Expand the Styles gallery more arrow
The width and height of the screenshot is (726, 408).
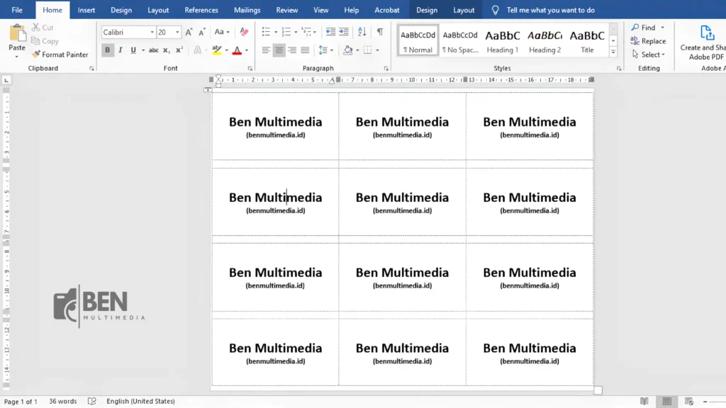[x=613, y=52]
